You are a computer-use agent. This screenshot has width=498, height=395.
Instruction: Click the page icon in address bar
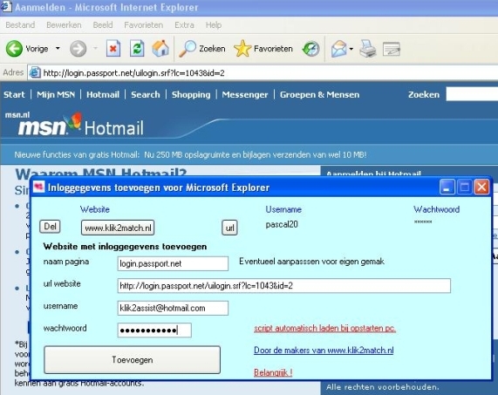[35, 72]
